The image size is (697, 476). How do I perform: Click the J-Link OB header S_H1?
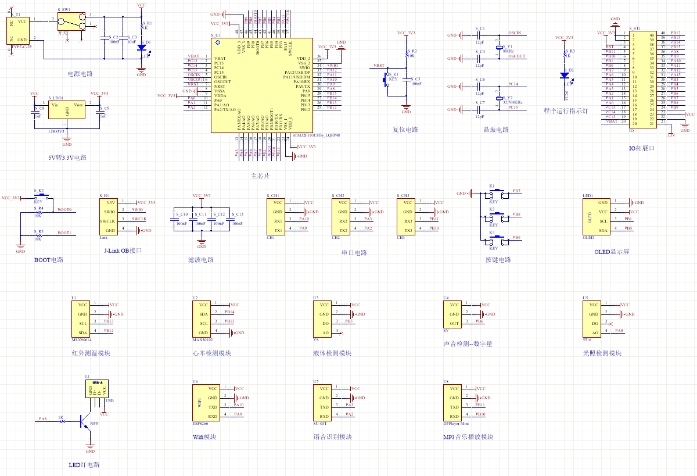(x=110, y=216)
